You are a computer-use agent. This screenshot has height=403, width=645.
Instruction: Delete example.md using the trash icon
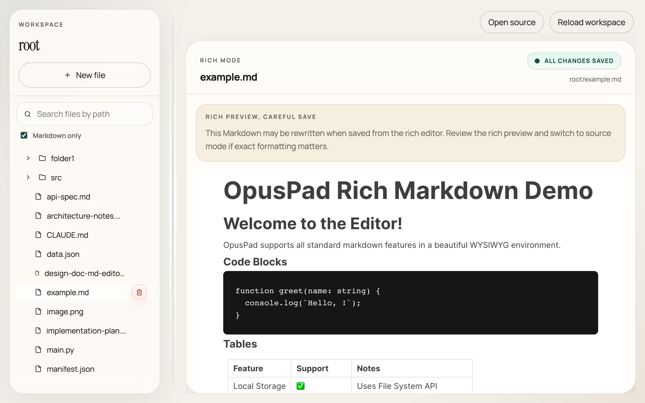[139, 292]
